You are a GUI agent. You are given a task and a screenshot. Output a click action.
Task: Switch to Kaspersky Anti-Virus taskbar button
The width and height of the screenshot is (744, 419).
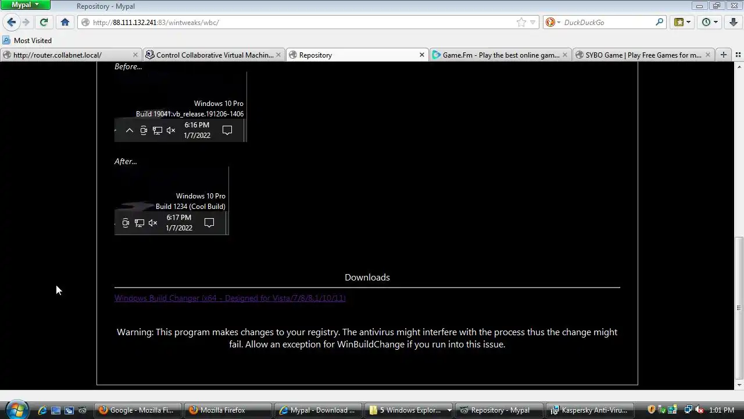point(589,410)
